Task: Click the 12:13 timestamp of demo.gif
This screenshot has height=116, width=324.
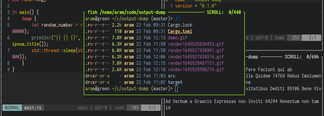Action: pyautogui.click(x=159, y=38)
